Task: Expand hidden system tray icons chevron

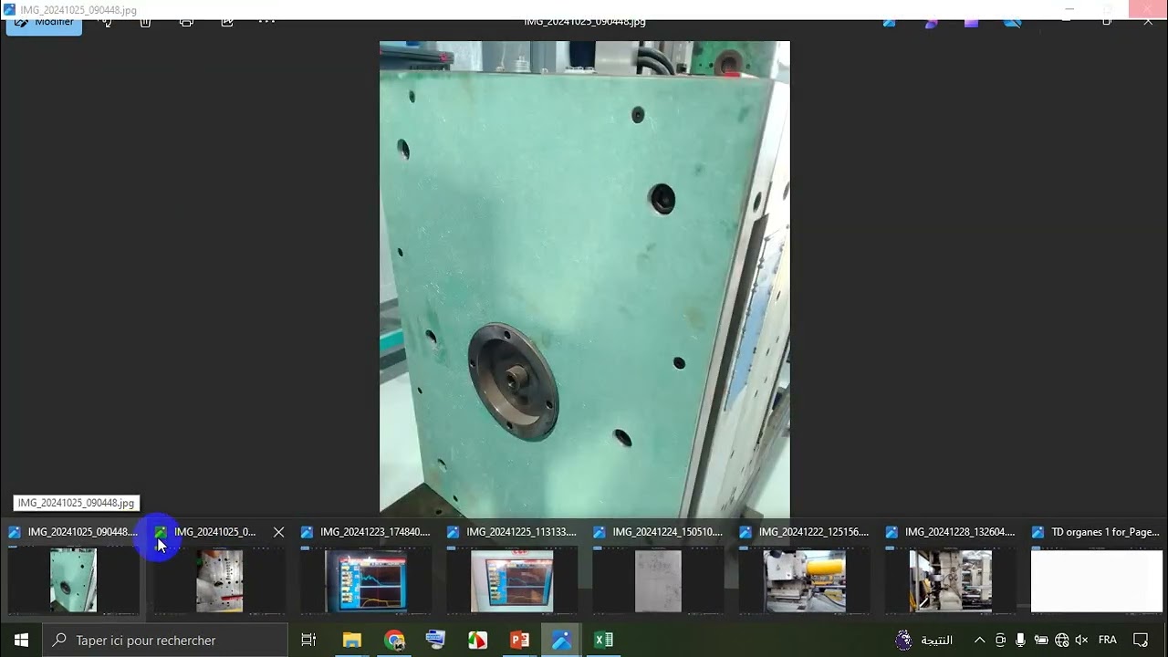Action: click(x=979, y=640)
